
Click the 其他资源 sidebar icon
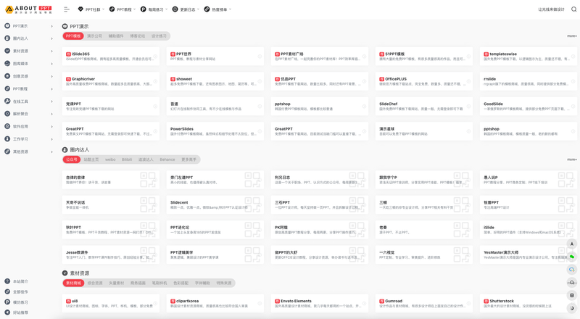click(7, 152)
